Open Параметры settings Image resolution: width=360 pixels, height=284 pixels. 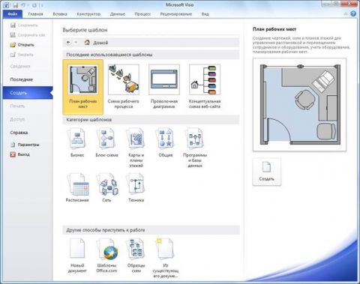click(25, 145)
